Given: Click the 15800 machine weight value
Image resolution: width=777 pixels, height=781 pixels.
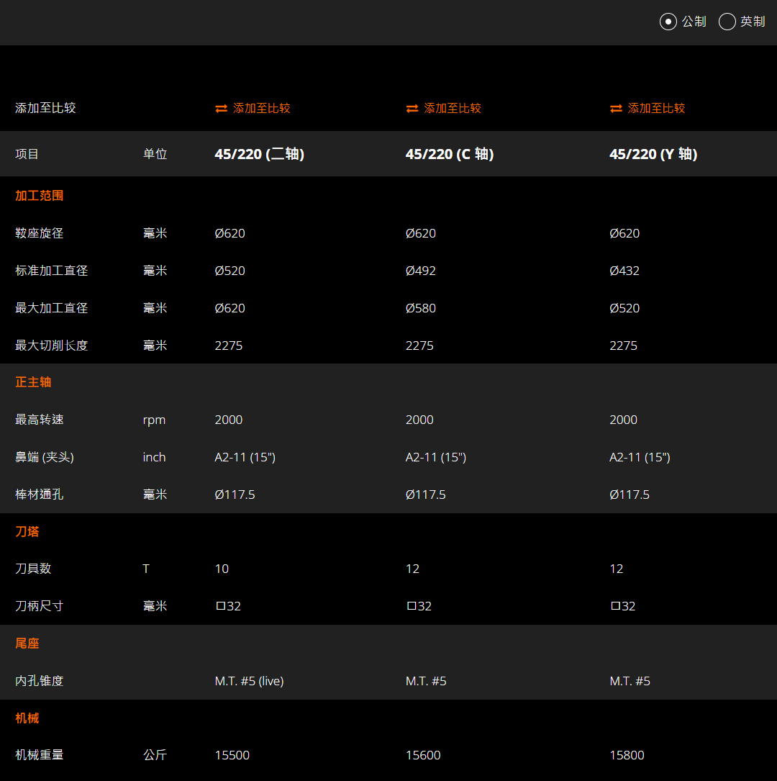Looking at the screenshot, I should [x=627, y=755].
